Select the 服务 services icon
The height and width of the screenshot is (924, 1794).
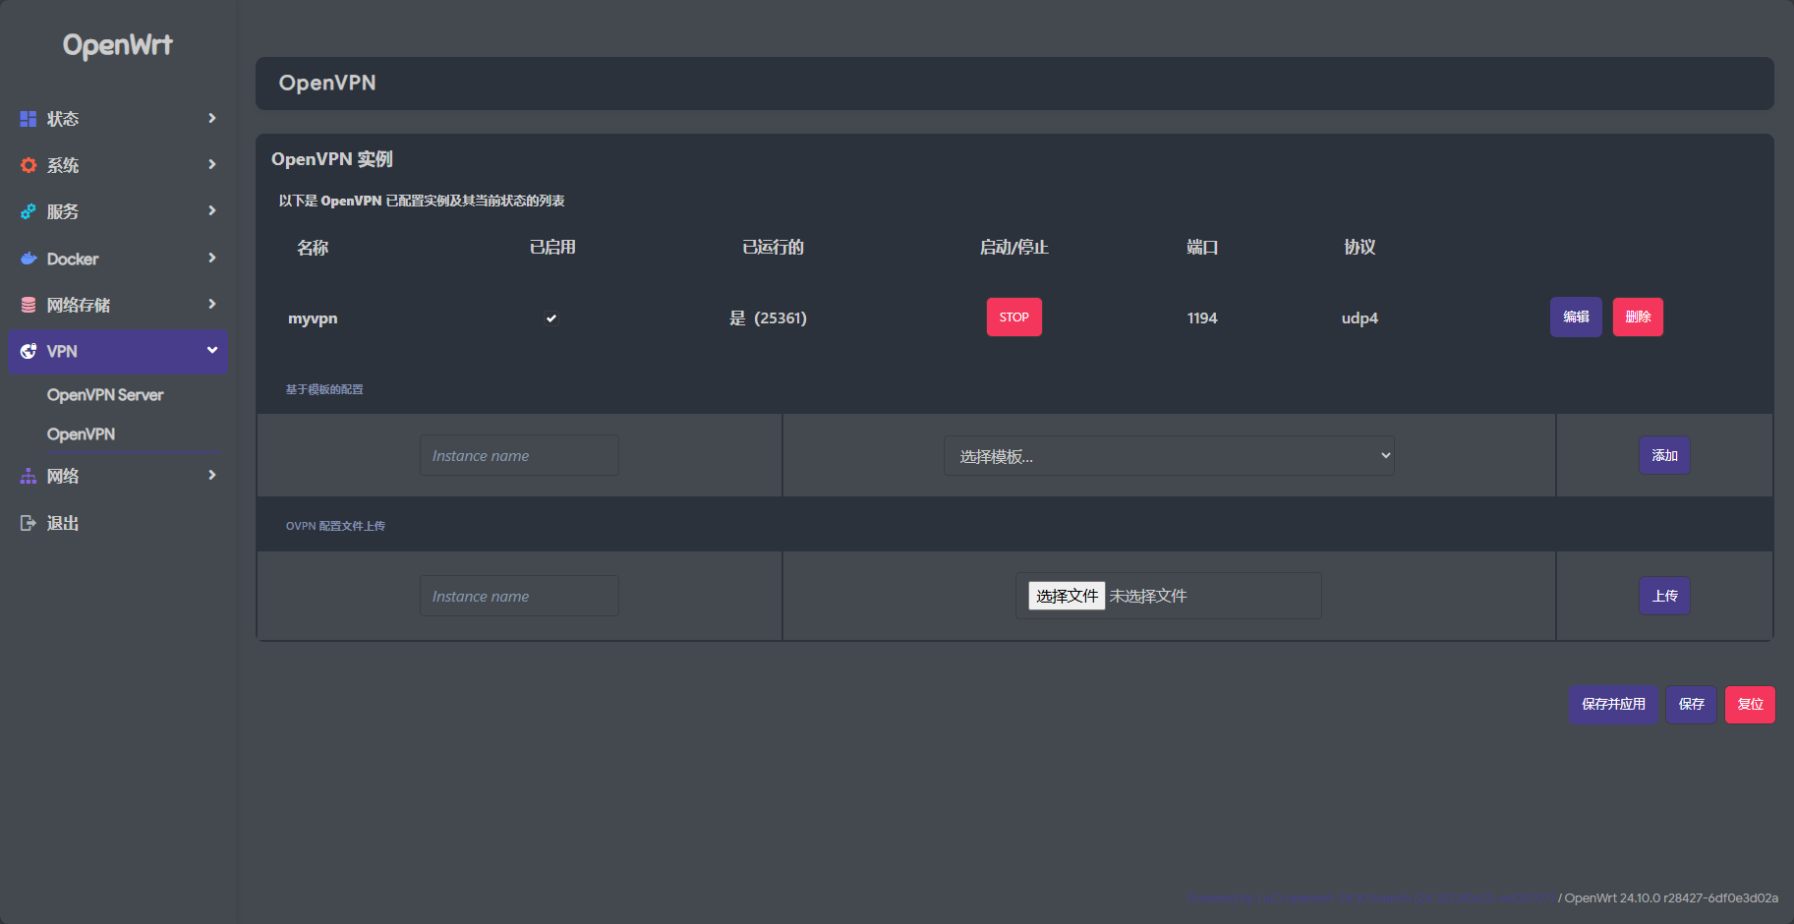coord(28,211)
